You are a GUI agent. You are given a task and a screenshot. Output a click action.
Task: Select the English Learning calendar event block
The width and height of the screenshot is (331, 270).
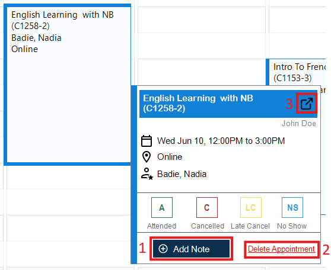click(68, 85)
